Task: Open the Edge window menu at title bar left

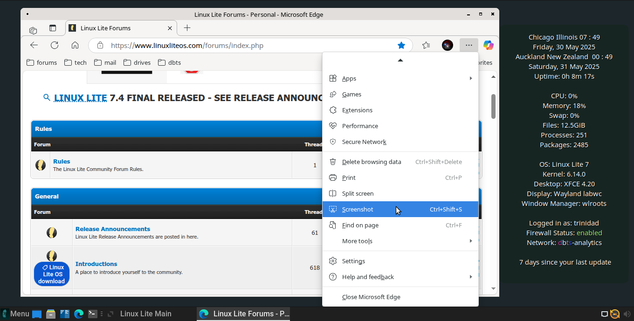Action: [x=28, y=14]
